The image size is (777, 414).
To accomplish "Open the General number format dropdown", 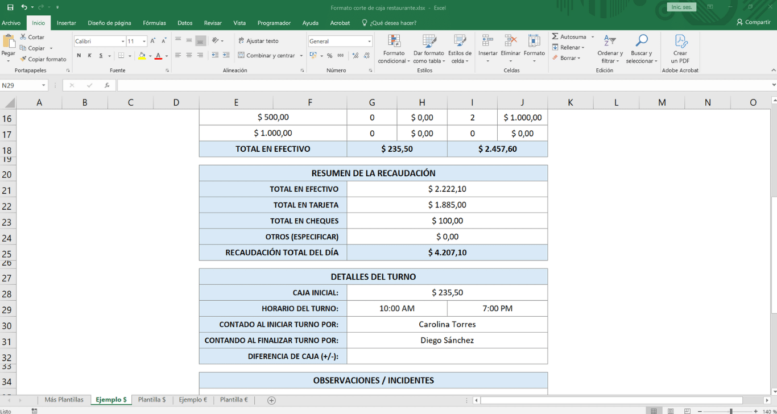I will (x=369, y=42).
